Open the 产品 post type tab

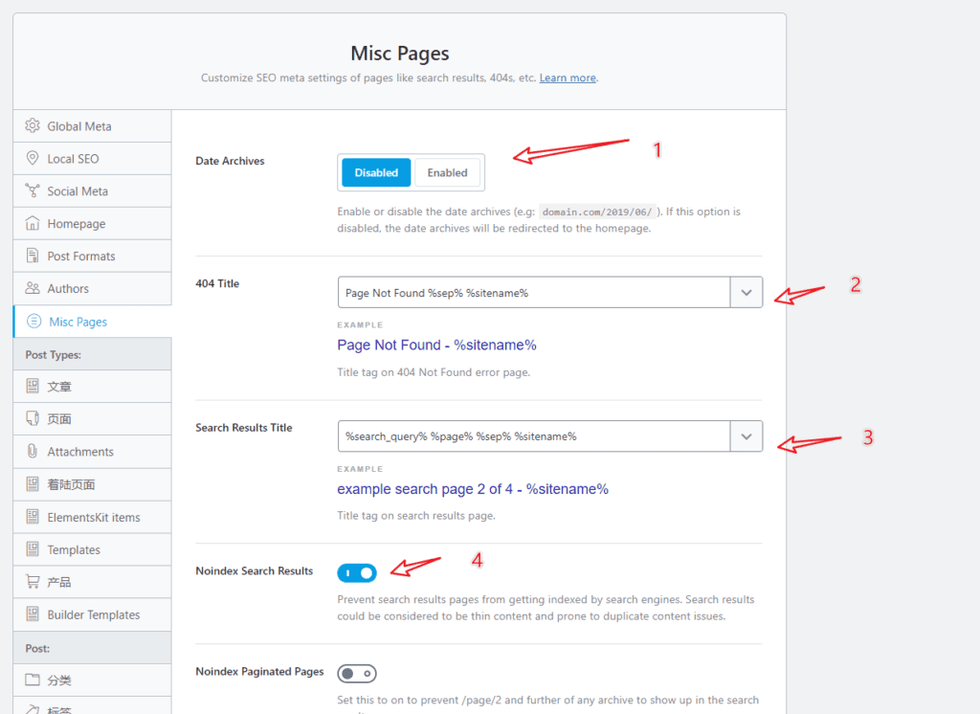93,582
